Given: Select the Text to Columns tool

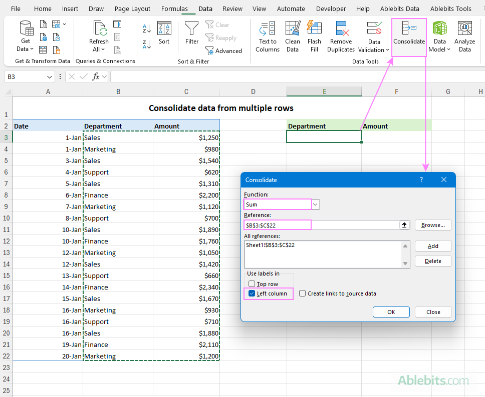Looking at the screenshot, I should 267,36.
